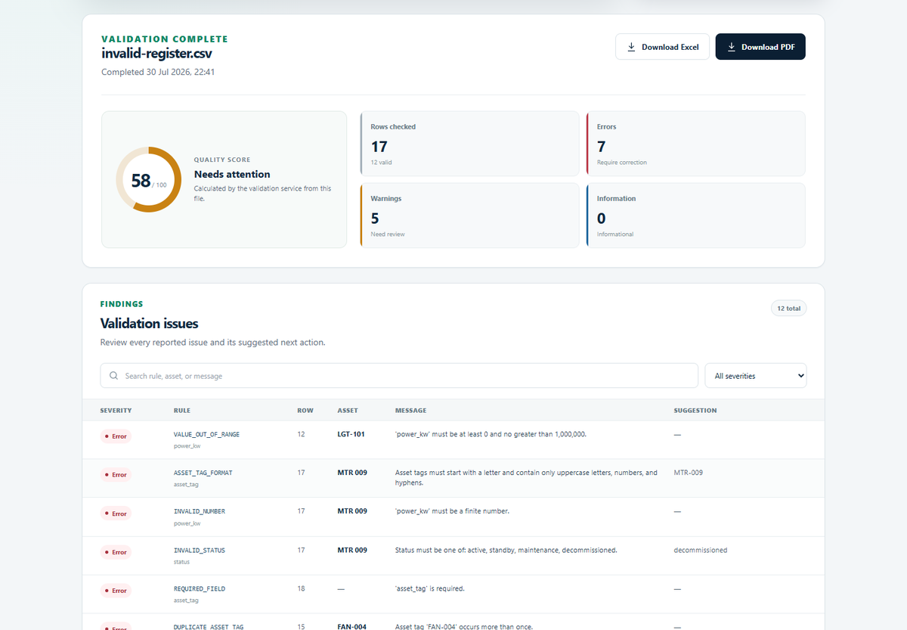The image size is (907, 630).
Task: Click the "'power_kw' must be a finite number." message
Action: [x=452, y=511]
